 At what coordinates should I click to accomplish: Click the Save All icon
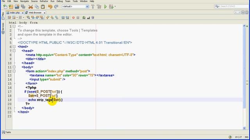[23, 7]
